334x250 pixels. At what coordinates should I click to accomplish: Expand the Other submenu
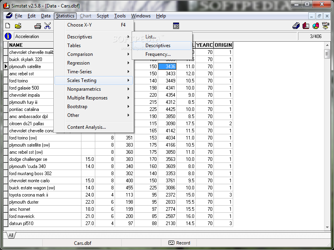click(x=94, y=115)
